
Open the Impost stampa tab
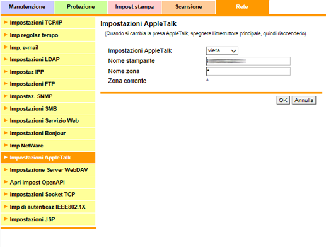click(134, 7)
